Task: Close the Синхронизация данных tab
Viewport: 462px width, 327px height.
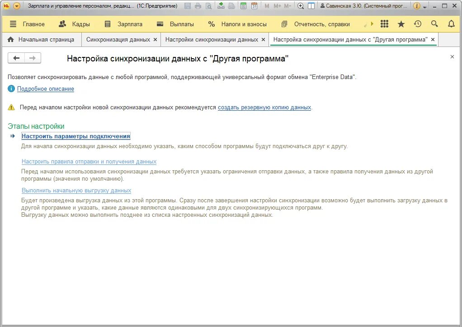Action: tap(155, 40)
